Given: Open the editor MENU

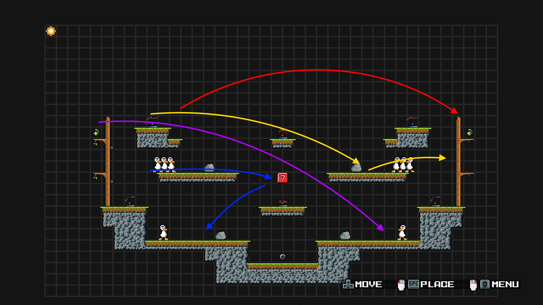Looking at the screenshot, I should [x=505, y=284].
